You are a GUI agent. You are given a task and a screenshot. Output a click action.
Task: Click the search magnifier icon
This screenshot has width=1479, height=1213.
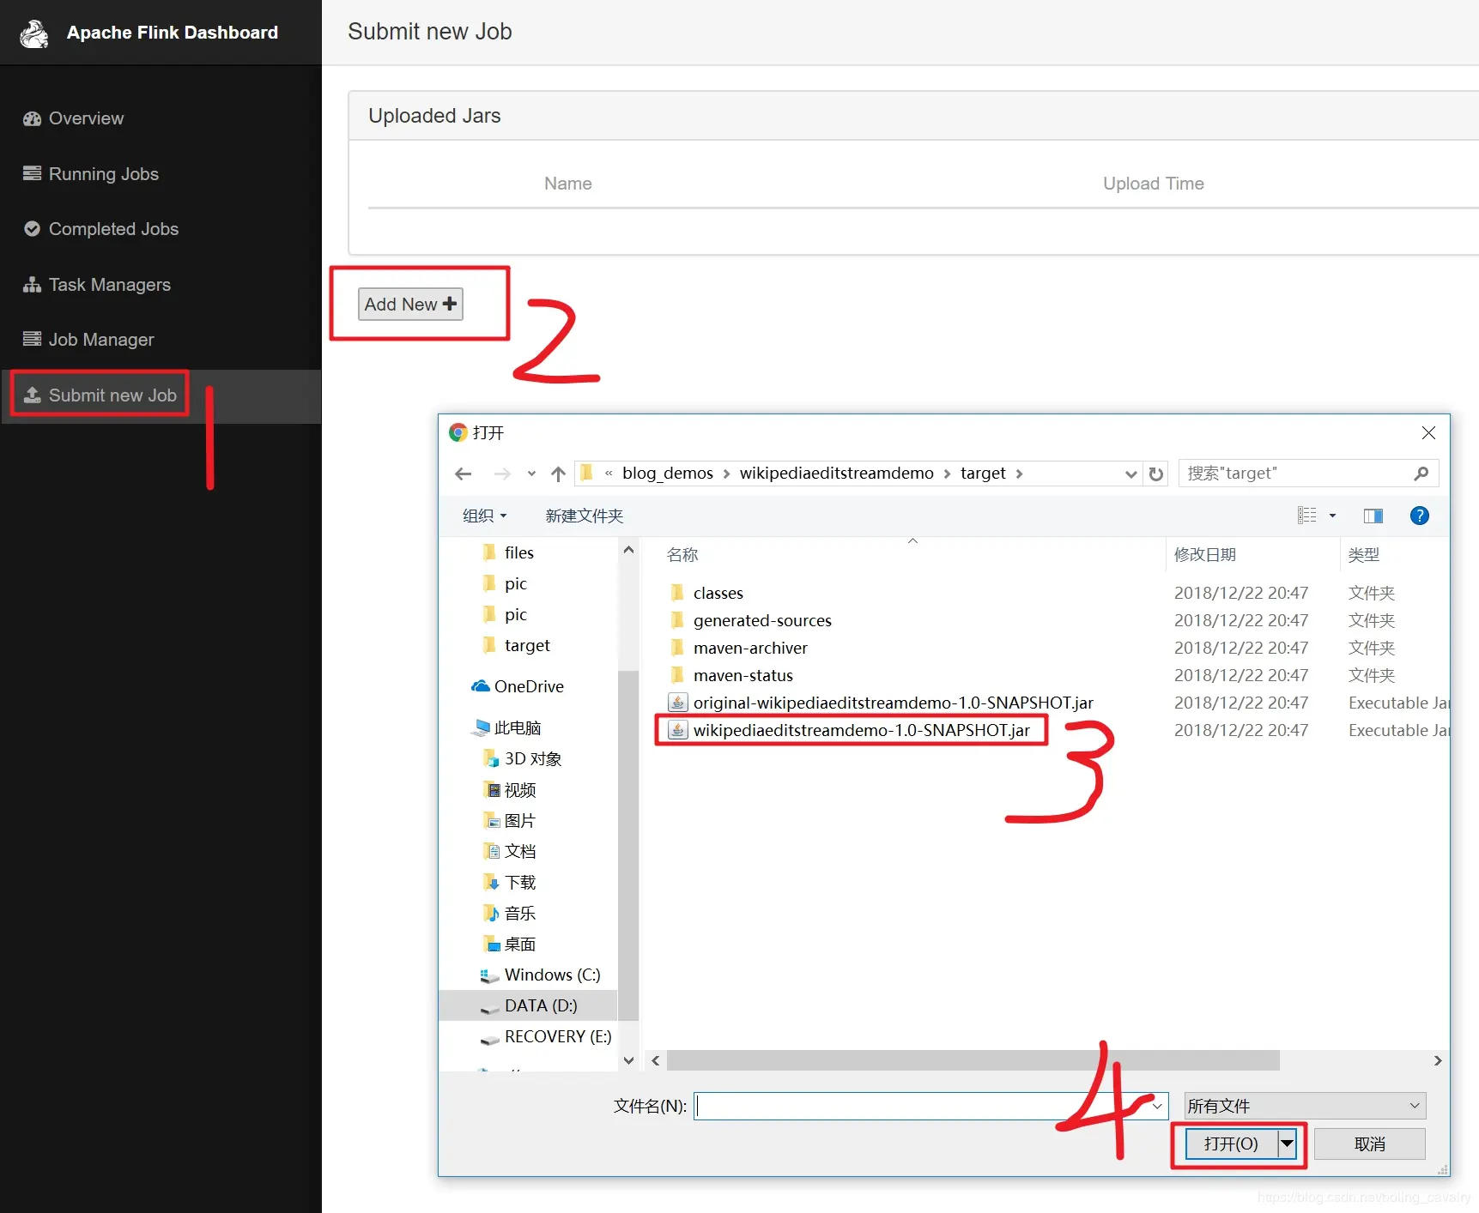point(1421,474)
